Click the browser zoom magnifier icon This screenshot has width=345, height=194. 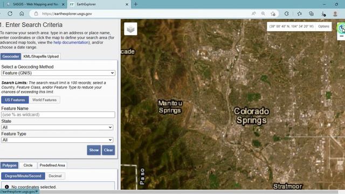pos(263,13)
